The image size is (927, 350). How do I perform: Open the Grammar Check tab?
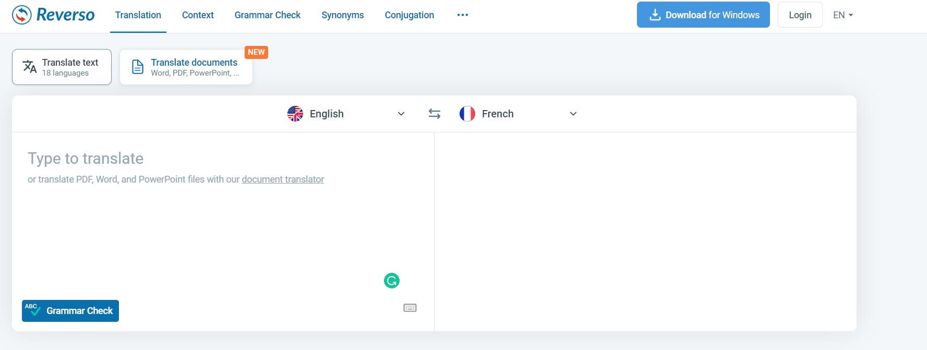coord(268,15)
